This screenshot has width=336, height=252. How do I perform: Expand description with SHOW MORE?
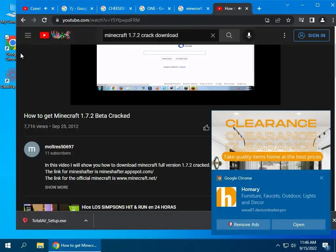pos(56,187)
